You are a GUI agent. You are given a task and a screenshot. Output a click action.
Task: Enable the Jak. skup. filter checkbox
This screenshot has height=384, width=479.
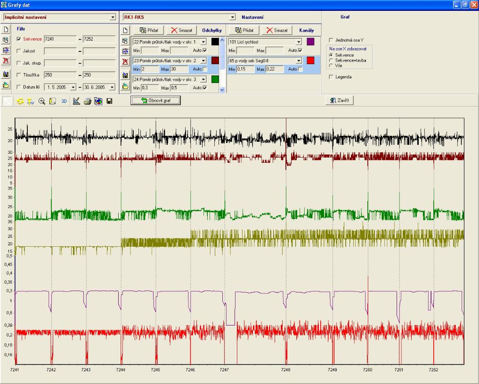[19, 63]
